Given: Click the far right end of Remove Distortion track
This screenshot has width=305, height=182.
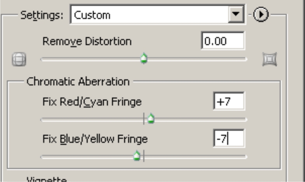Looking at the screenshot, I should point(245,59).
